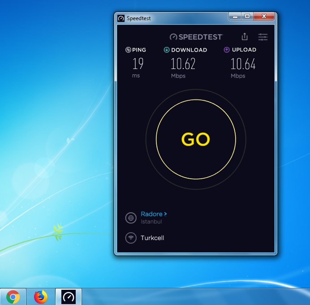Viewport: 310px width, 305px height.
Task: Click the 10.62 download speed value
Action: 183,64
